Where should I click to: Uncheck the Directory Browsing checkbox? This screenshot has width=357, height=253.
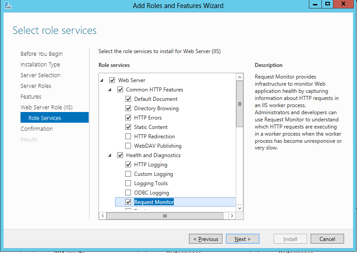[x=128, y=108]
